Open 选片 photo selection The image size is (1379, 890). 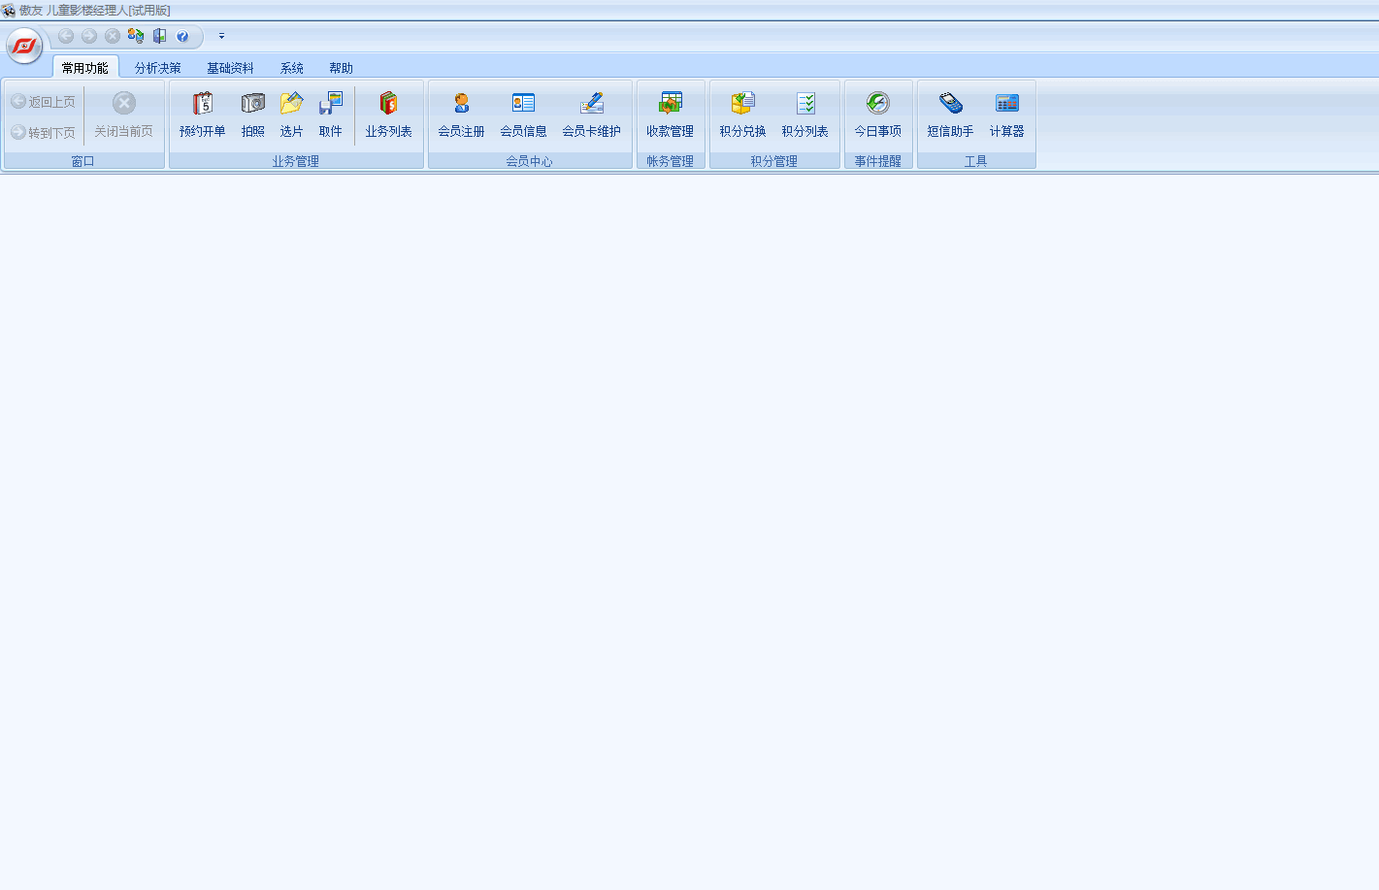(x=291, y=115)
